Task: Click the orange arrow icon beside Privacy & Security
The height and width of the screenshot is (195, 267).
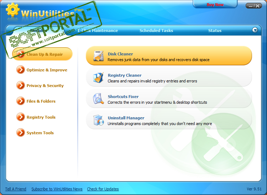Action: point(21,85)
